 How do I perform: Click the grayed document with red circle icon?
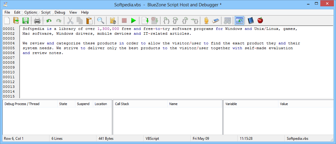[x=155, y=21]
